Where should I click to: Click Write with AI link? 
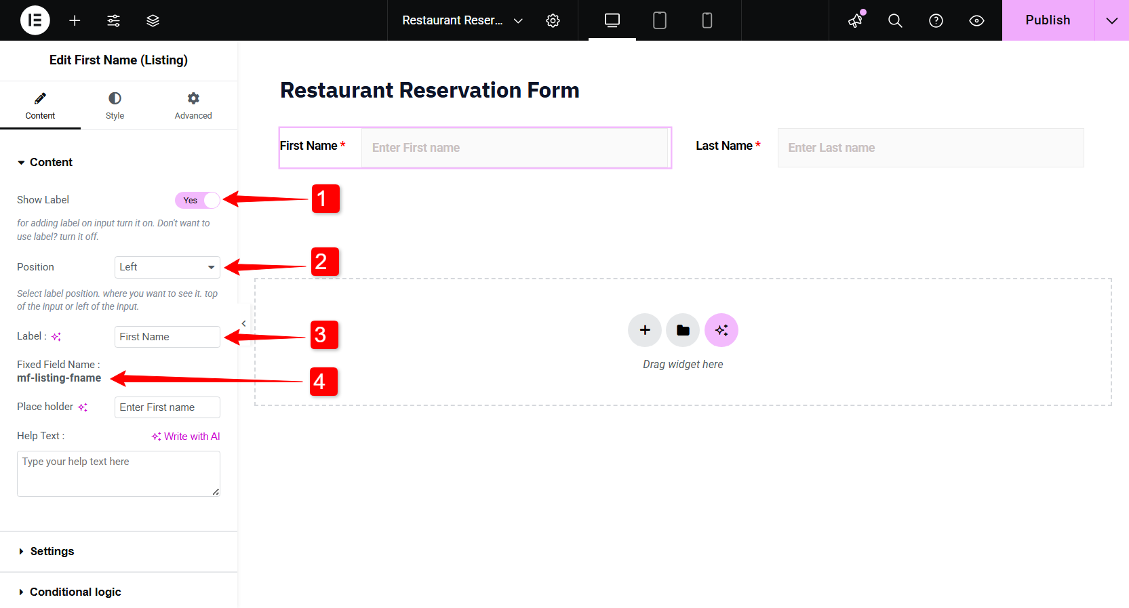click(x=186, y=437)
